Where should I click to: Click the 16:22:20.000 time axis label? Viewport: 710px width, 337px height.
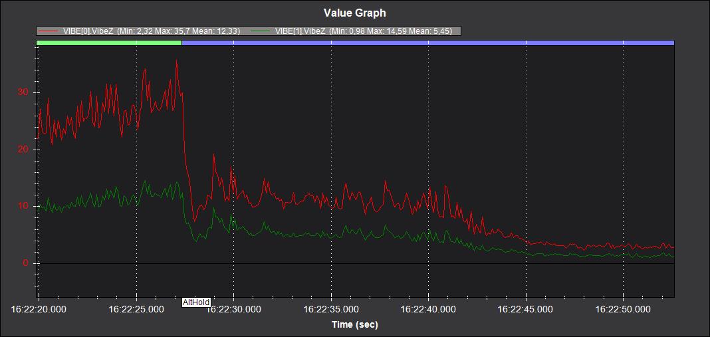click(x=39, y=309)
